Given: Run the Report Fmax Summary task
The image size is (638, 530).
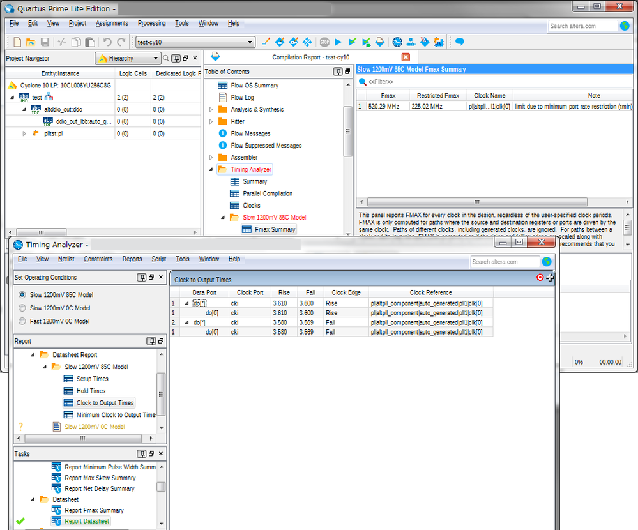Looking at the screenshot, I should click(x=94, y=510).
